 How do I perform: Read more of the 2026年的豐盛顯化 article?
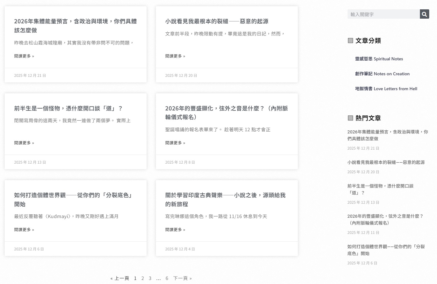(175, 143)
